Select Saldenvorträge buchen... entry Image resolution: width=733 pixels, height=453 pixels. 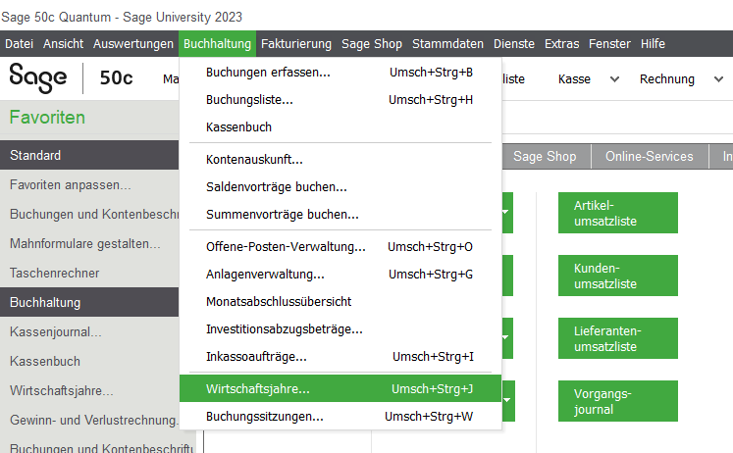pyautogui.click(x=340, y=187)
